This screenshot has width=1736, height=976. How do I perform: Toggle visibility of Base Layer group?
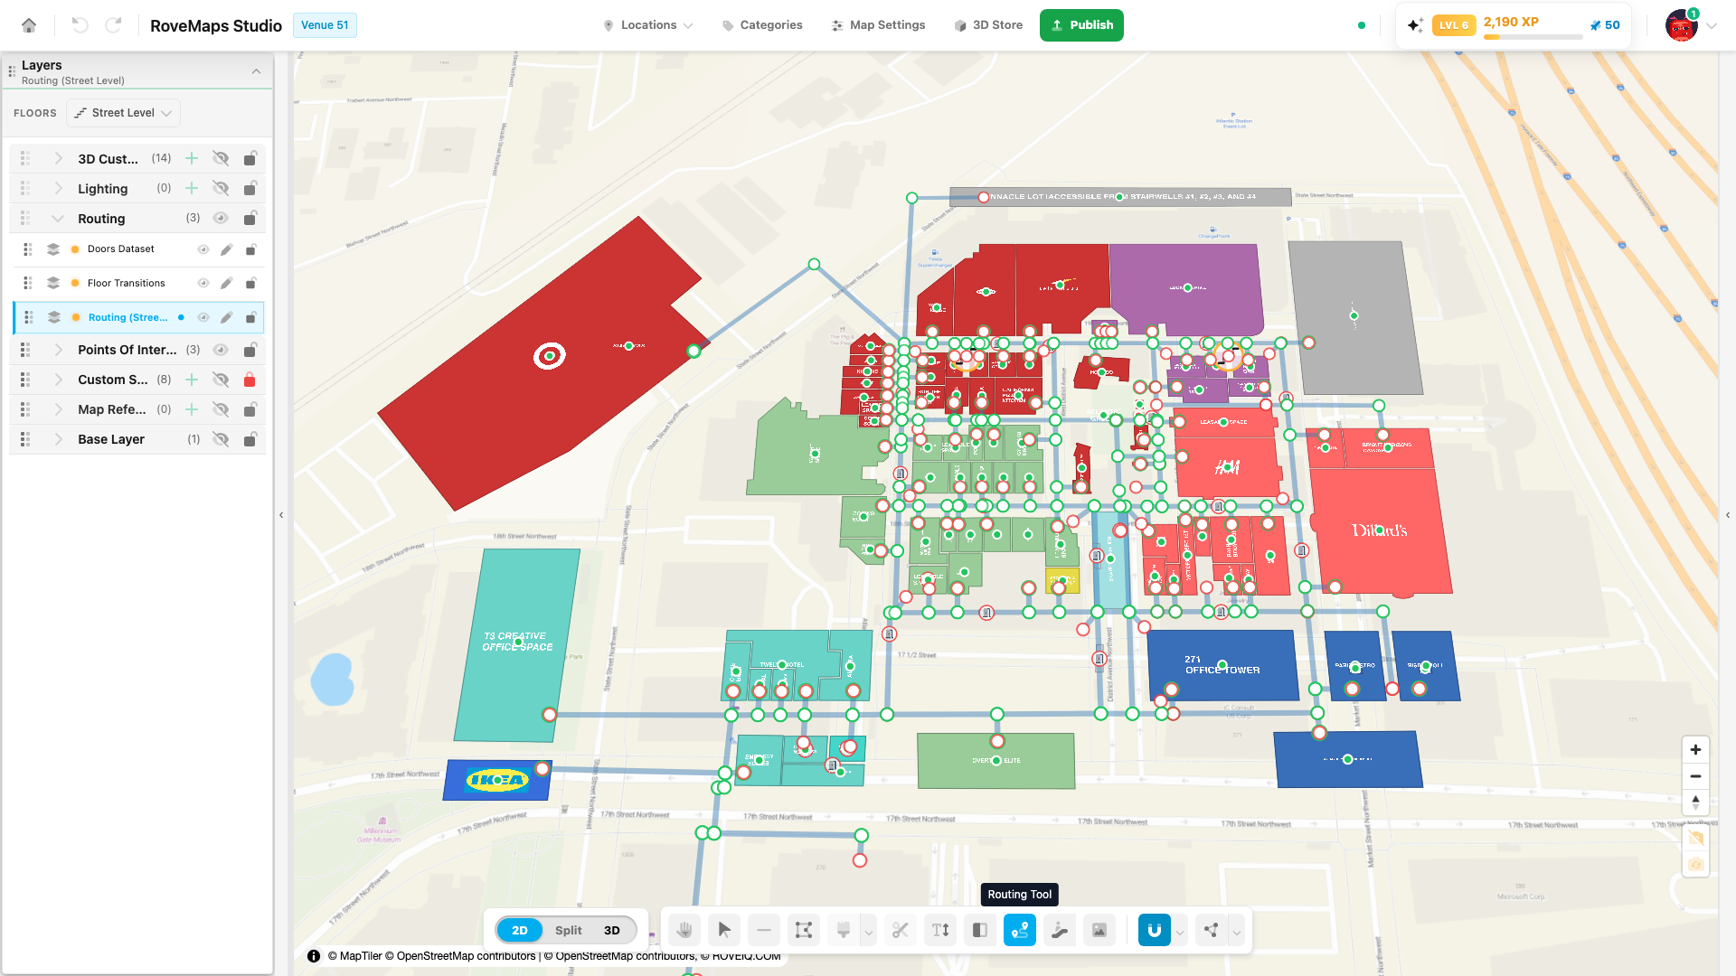[x=221, y=439]
